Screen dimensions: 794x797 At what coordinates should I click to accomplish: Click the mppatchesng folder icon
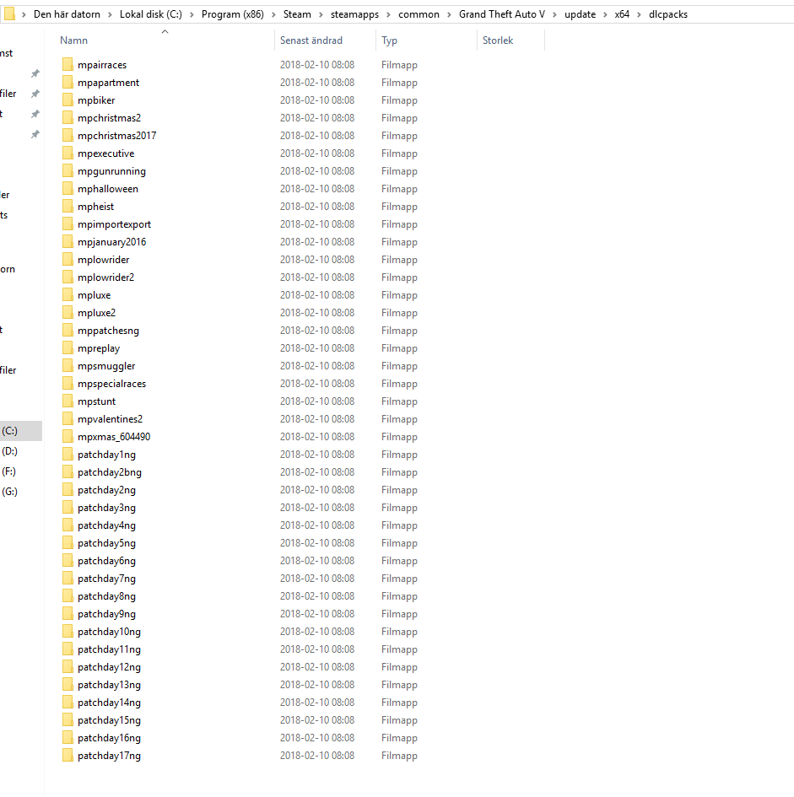(x=68, y=331)
